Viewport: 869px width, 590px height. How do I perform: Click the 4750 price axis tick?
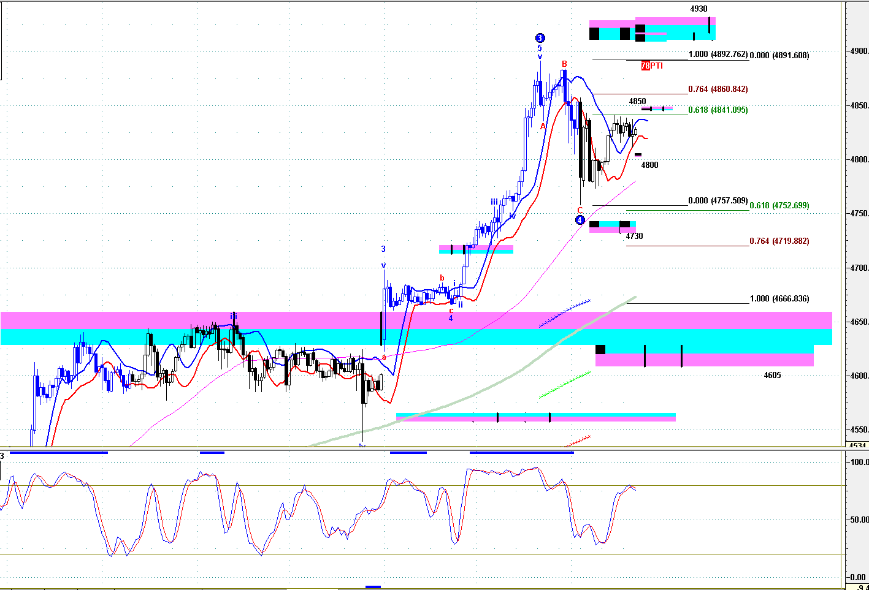click(x=858, y=213)
